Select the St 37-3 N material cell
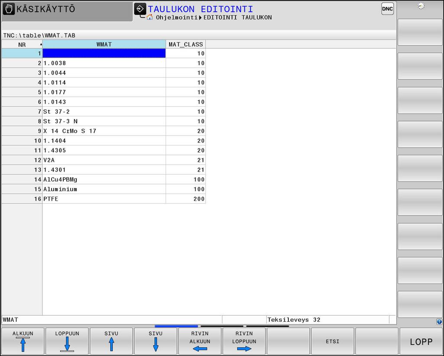 [x=104, y=121]
